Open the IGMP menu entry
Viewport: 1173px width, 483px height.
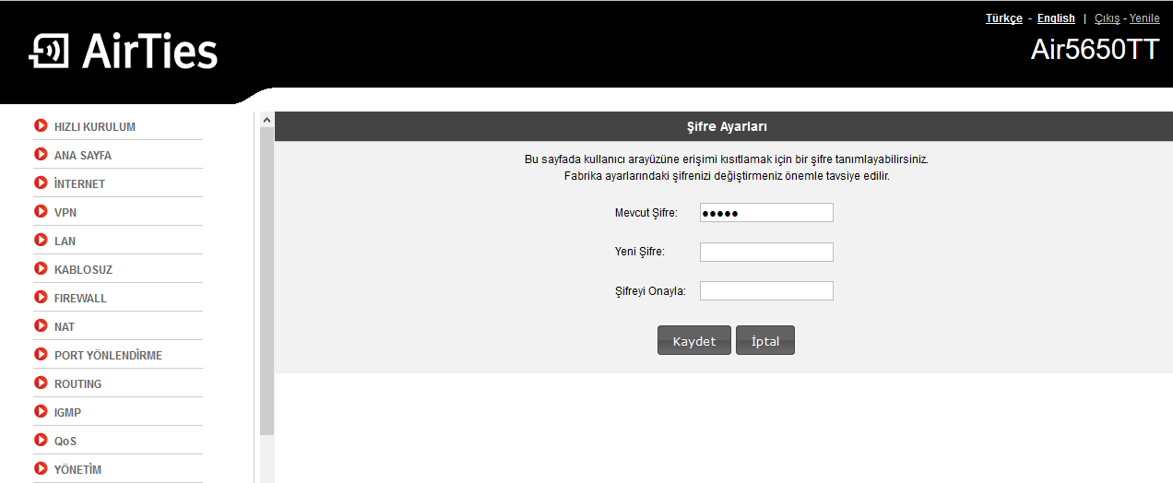(68, 413)
